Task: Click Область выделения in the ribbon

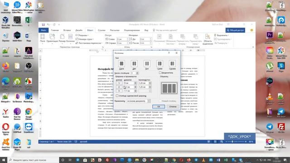Action: pos(208,39)
